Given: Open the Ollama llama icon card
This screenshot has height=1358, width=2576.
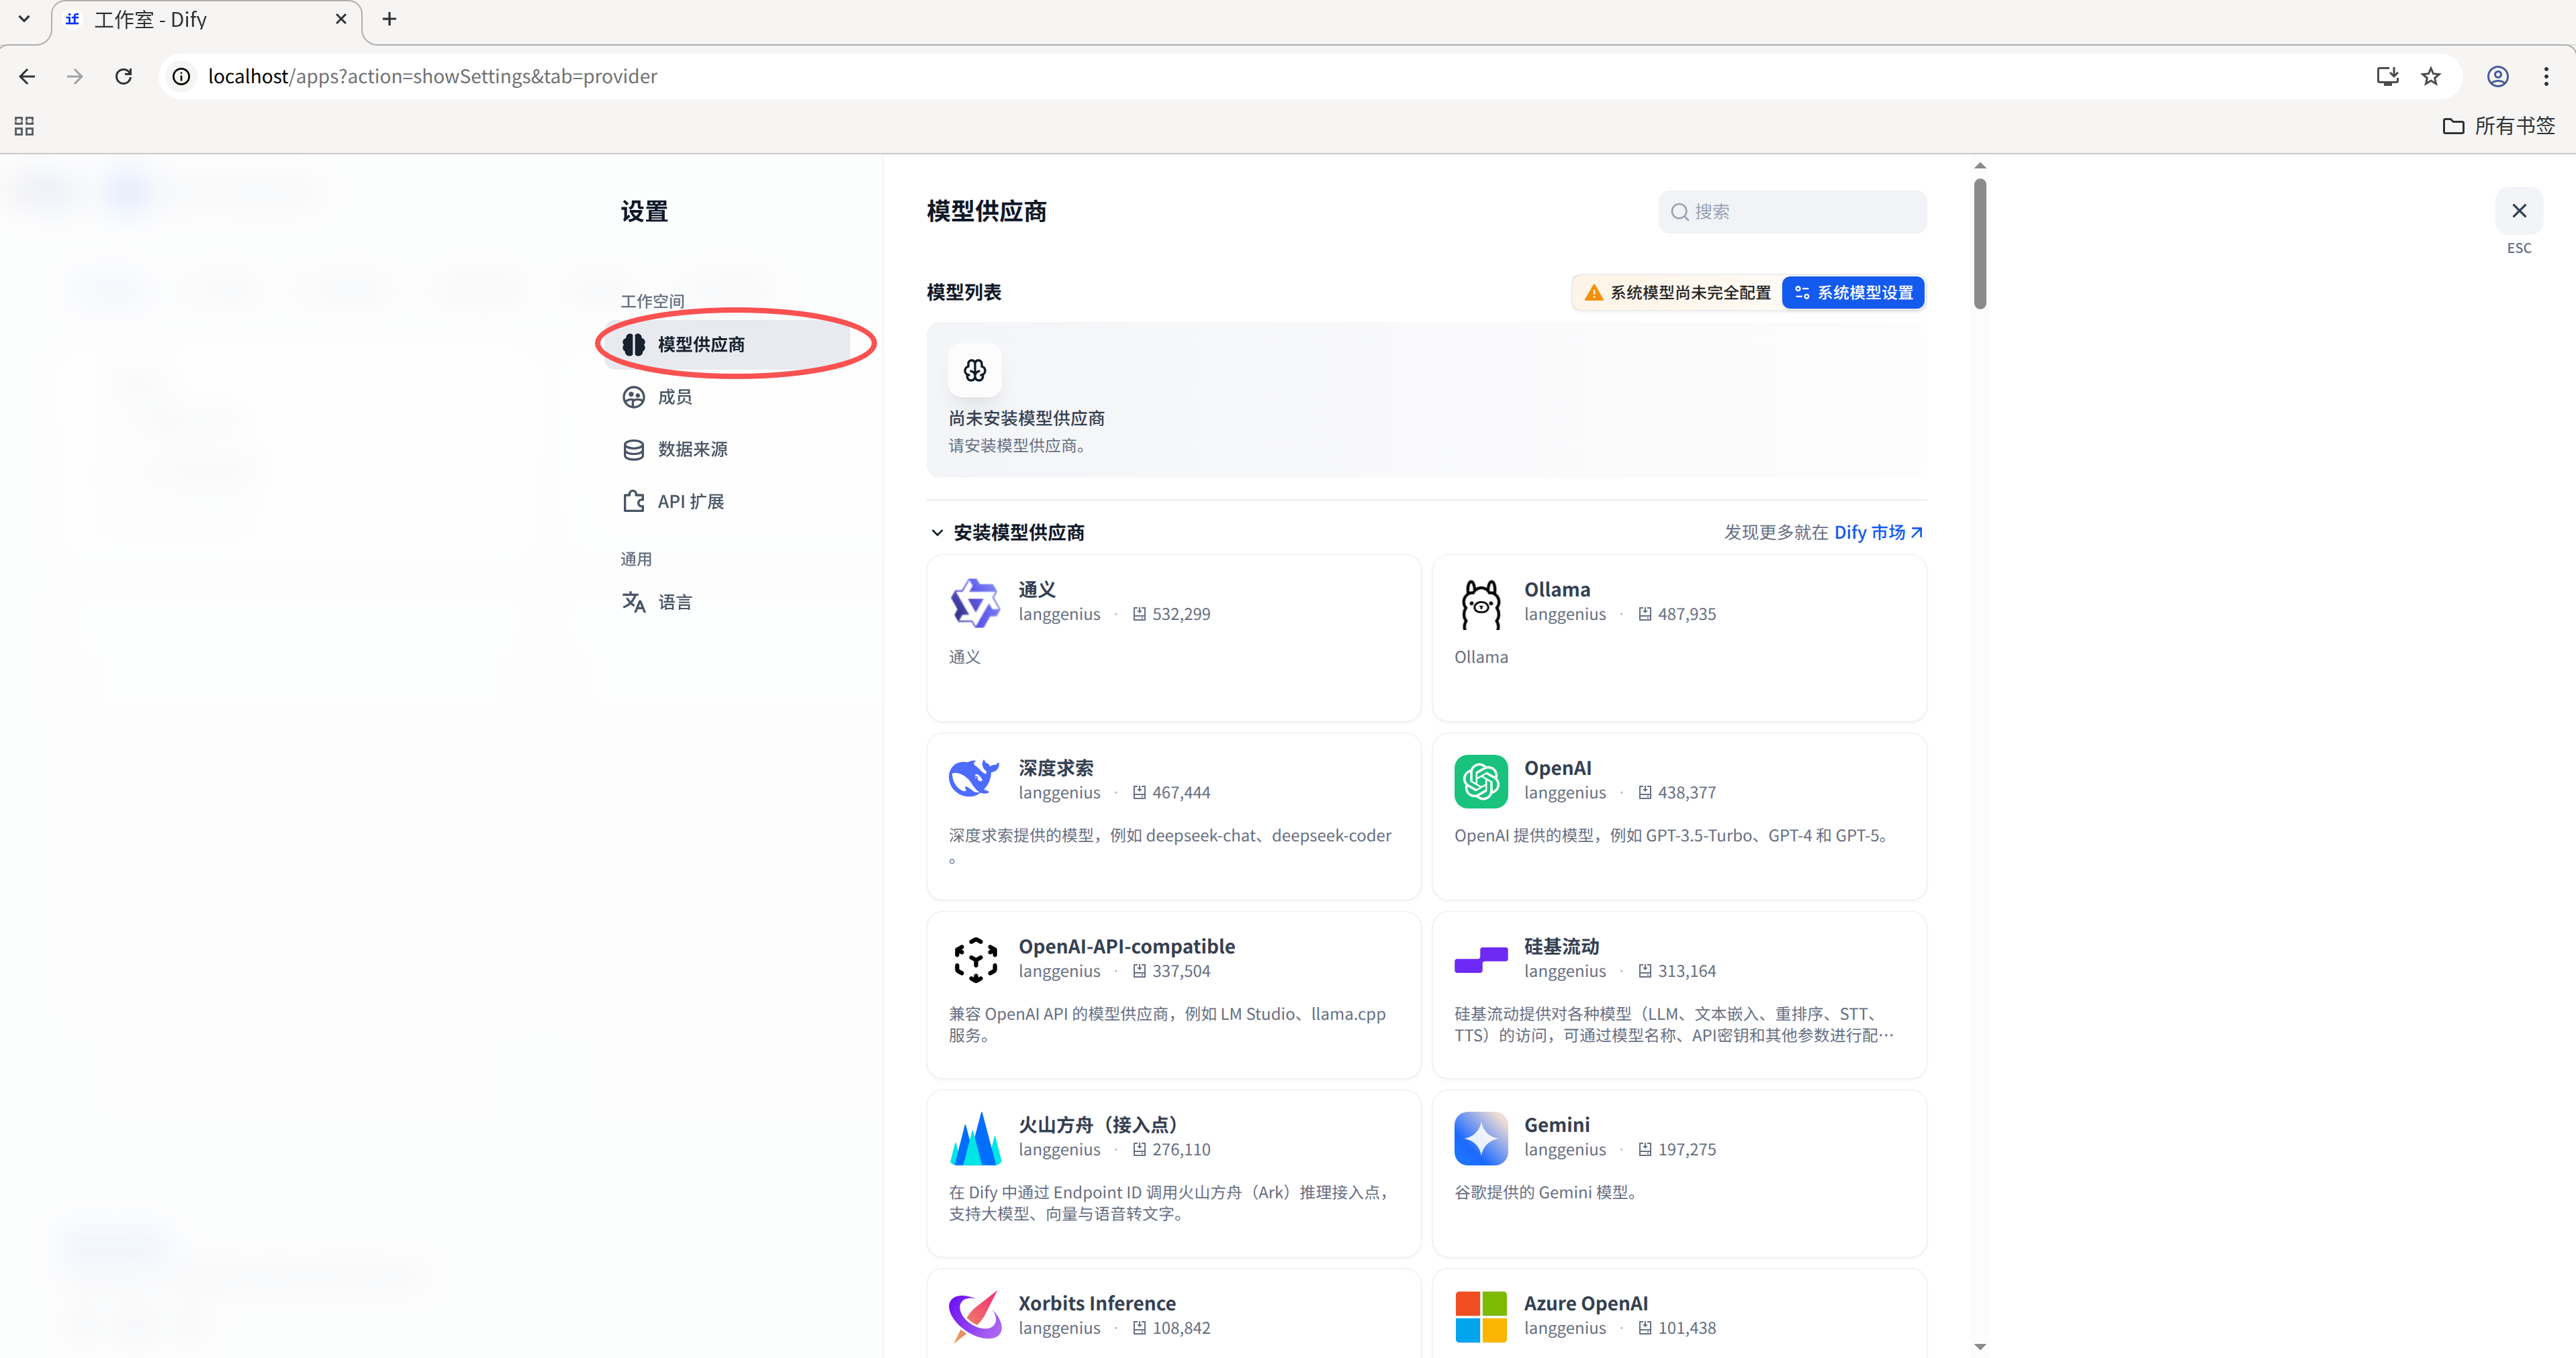Looking at the screenshot, I should pos(1480,604).
